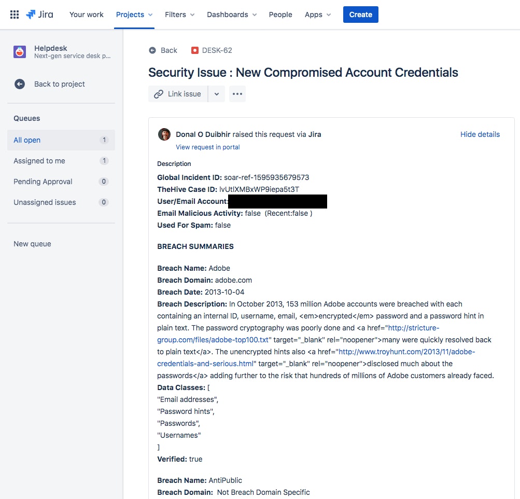Click the DESK-62 issue type icon
The height and width of the screenshot is (499, 520).
(194, 50)
